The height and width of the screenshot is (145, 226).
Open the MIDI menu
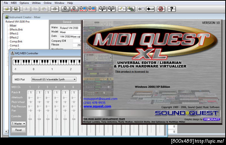14,3
